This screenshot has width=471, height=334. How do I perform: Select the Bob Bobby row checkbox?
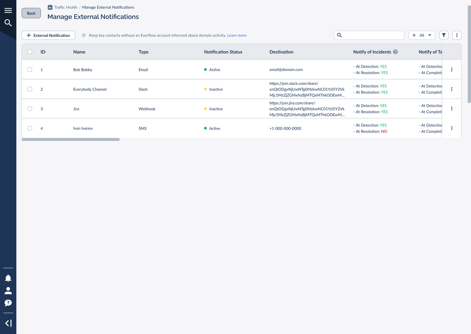pyautogui.click(x=30, y=70)
